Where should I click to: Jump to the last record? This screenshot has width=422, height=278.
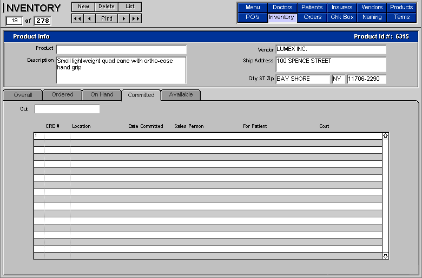tap(135, 18)
